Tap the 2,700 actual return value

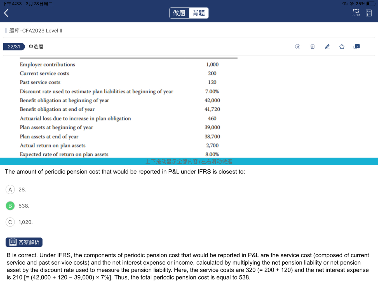click(x=212, y=146)
